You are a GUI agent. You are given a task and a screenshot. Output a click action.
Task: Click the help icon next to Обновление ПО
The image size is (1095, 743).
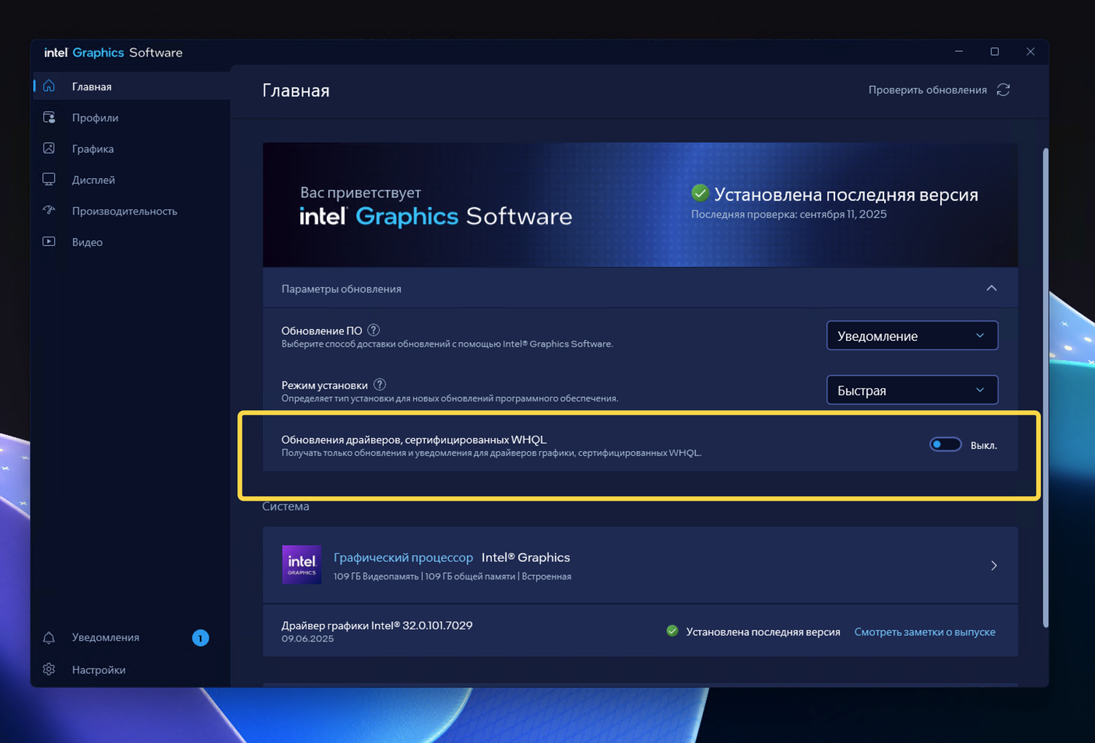(374, 330)
